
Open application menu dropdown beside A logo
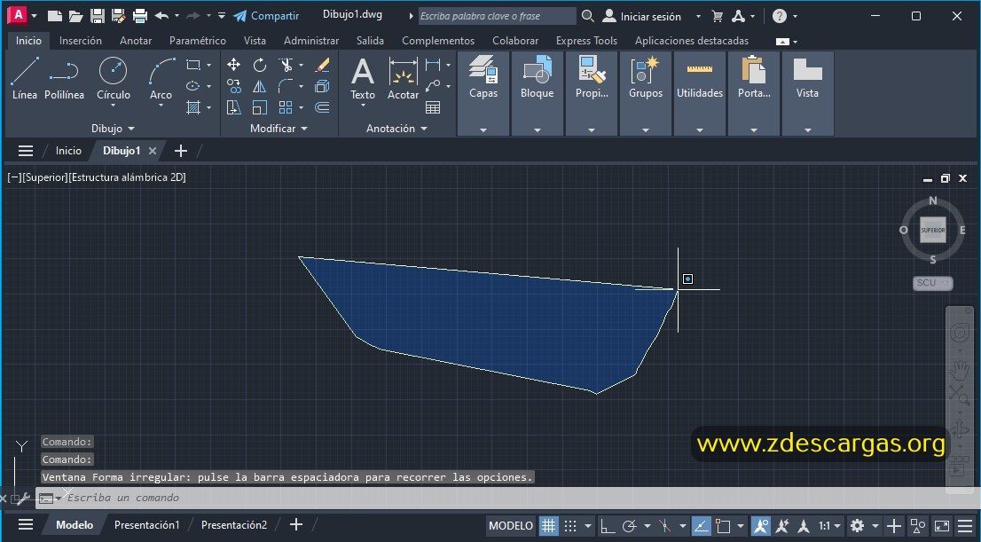pyautogui.click(x=34, y=16)
